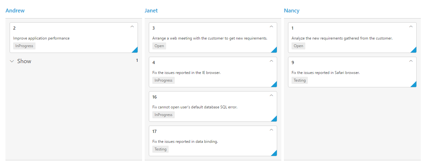Click blue corner marker on card 17

click(x=274, y=153)
